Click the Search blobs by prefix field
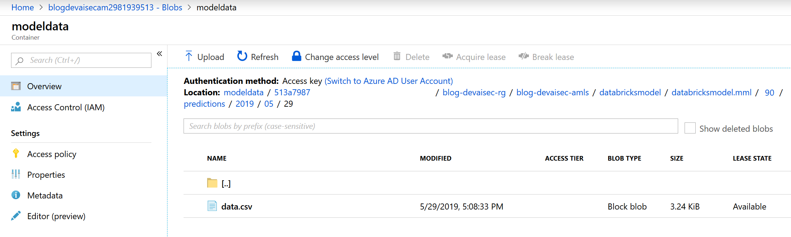The width and height of the screenshot is (791, 237). pyautogui.click(x=430, y=126)
